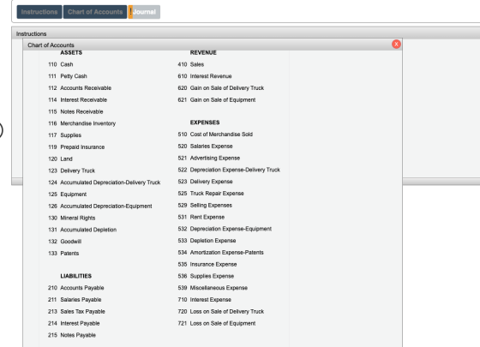Select account 535 Insurance Expense
This screenshot has height=347, width=480.
(207, 265)
